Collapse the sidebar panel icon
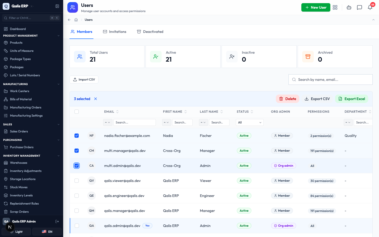The image size is (379, 237). click(x=57, y=6)
